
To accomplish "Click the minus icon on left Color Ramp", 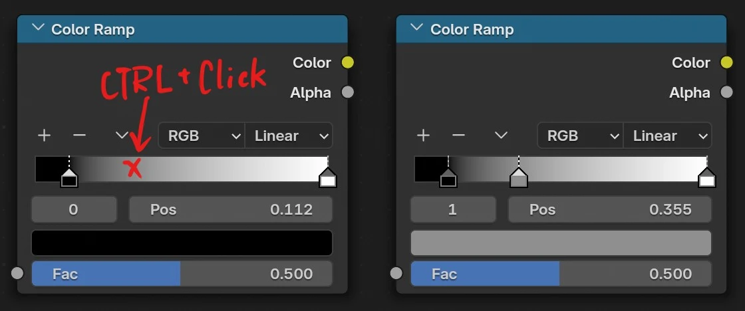I will pos(79,136).
